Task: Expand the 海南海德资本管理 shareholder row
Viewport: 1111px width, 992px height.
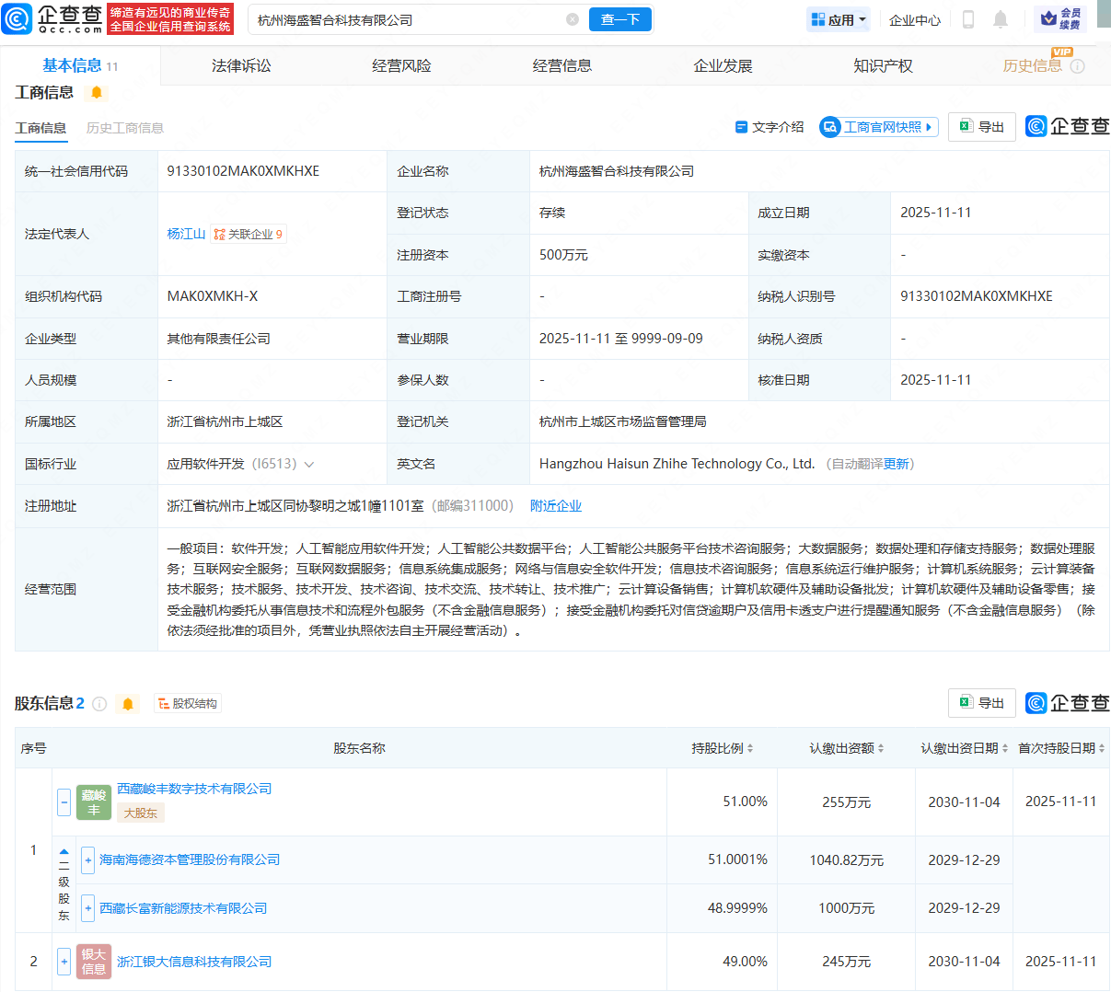Action: point(88,859)
